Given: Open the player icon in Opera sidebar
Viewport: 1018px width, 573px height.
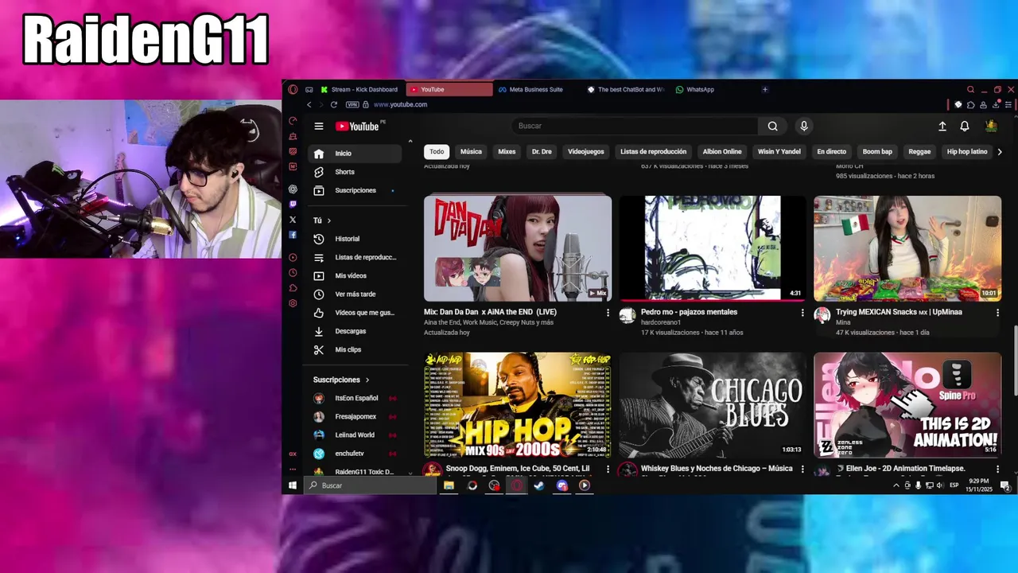Looking at the screenshot, I should (293, 257).
